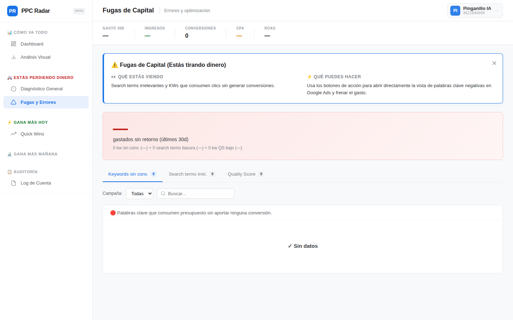513x320 pixels.
Task: Expand the Pinganillo IA account selector chevron
Action: 497,11
